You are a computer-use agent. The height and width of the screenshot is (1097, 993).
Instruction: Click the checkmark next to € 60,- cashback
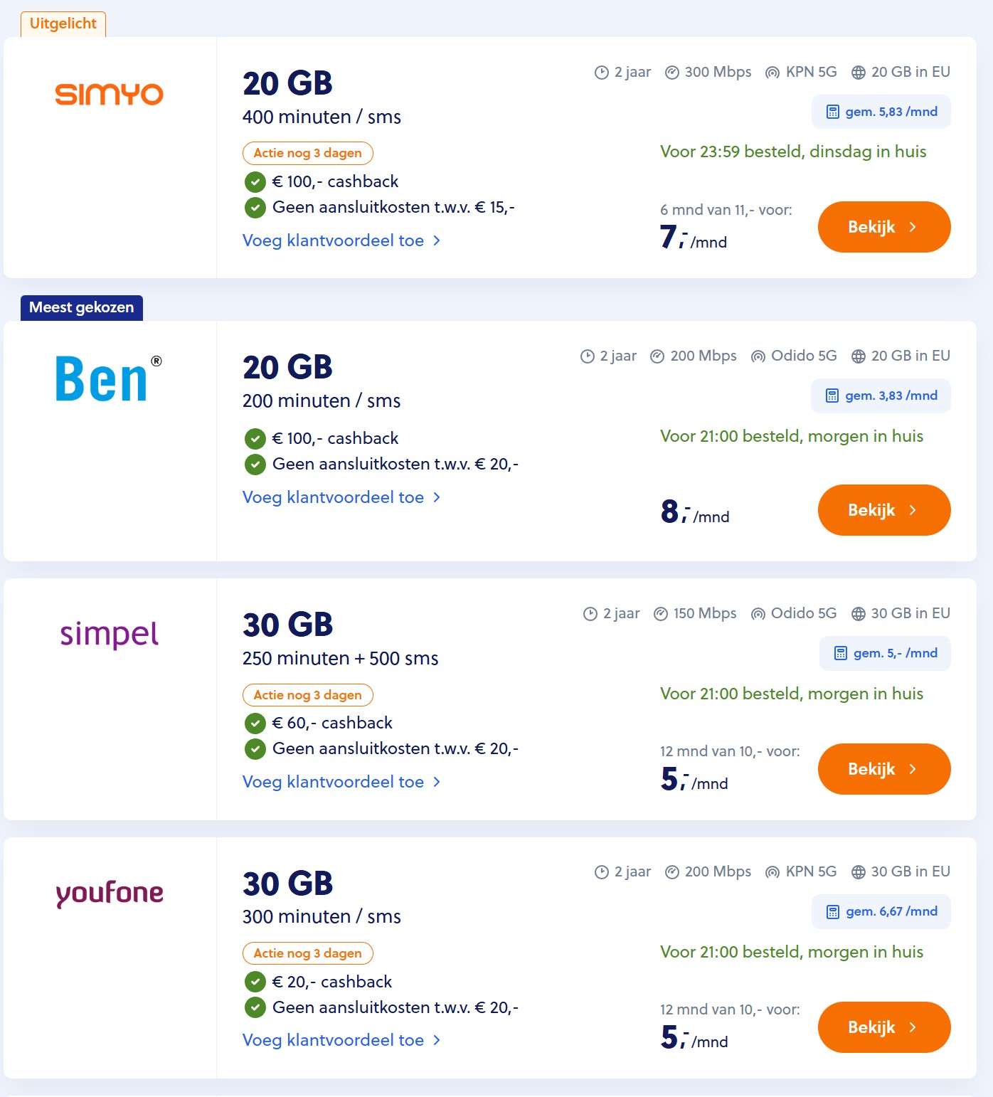255,724
